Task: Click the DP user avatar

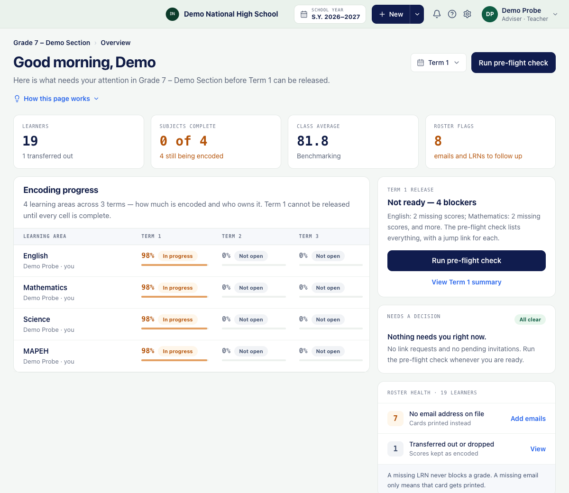Action: pos(490,14)
